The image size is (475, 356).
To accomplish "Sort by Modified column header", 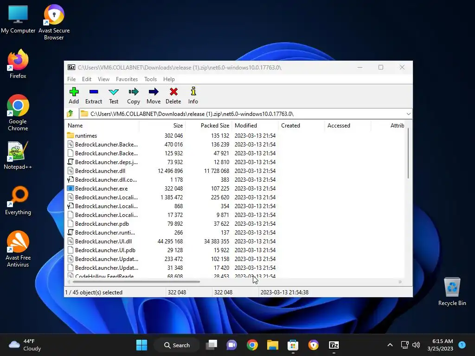I will (255, 125).
